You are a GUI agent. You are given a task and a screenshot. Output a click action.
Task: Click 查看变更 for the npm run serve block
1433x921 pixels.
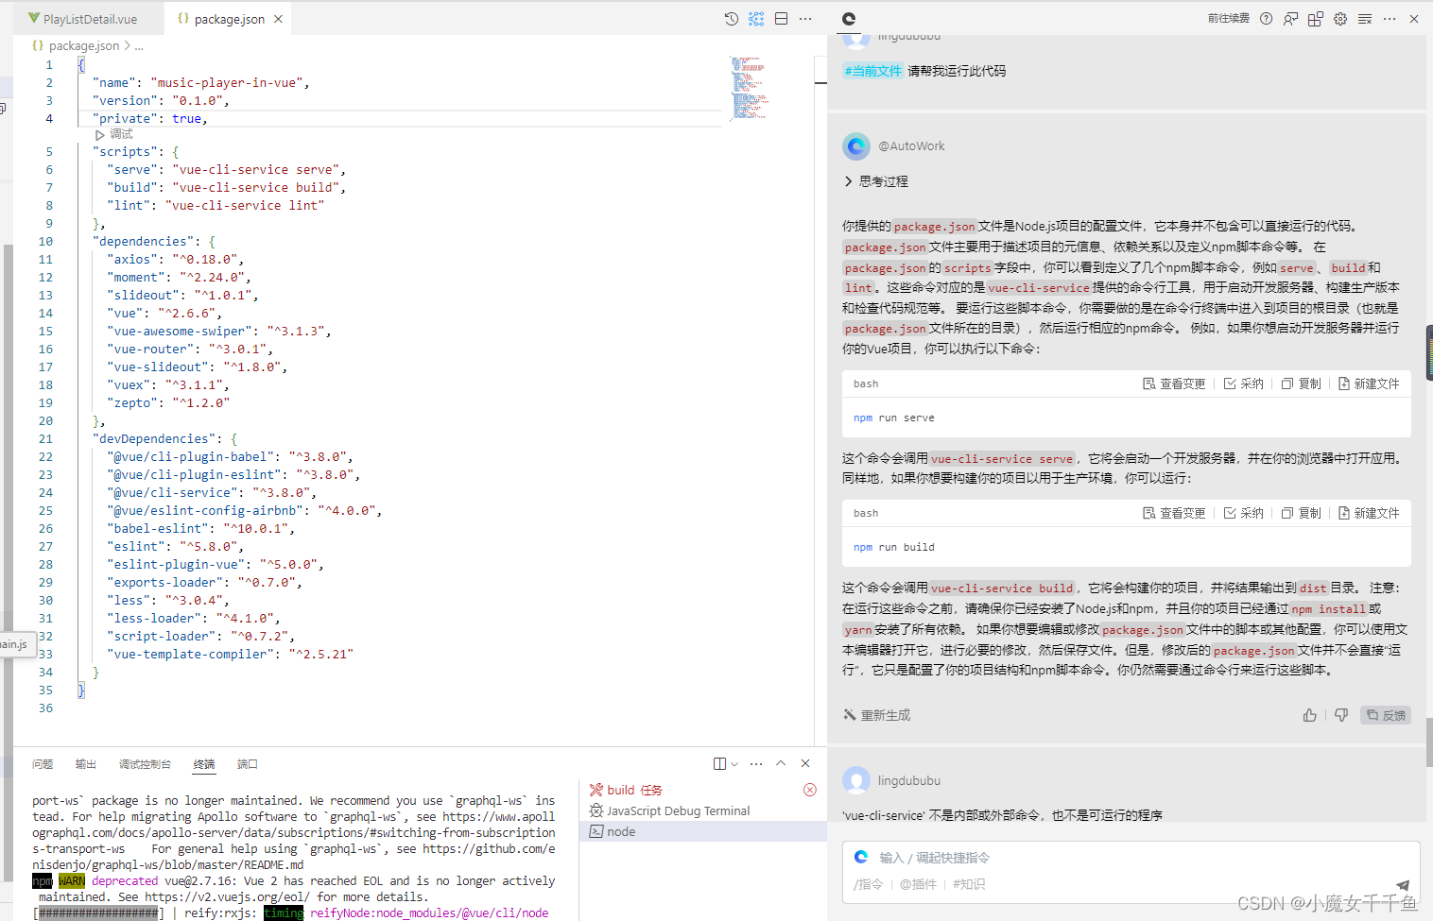(x=1174, y=384)
